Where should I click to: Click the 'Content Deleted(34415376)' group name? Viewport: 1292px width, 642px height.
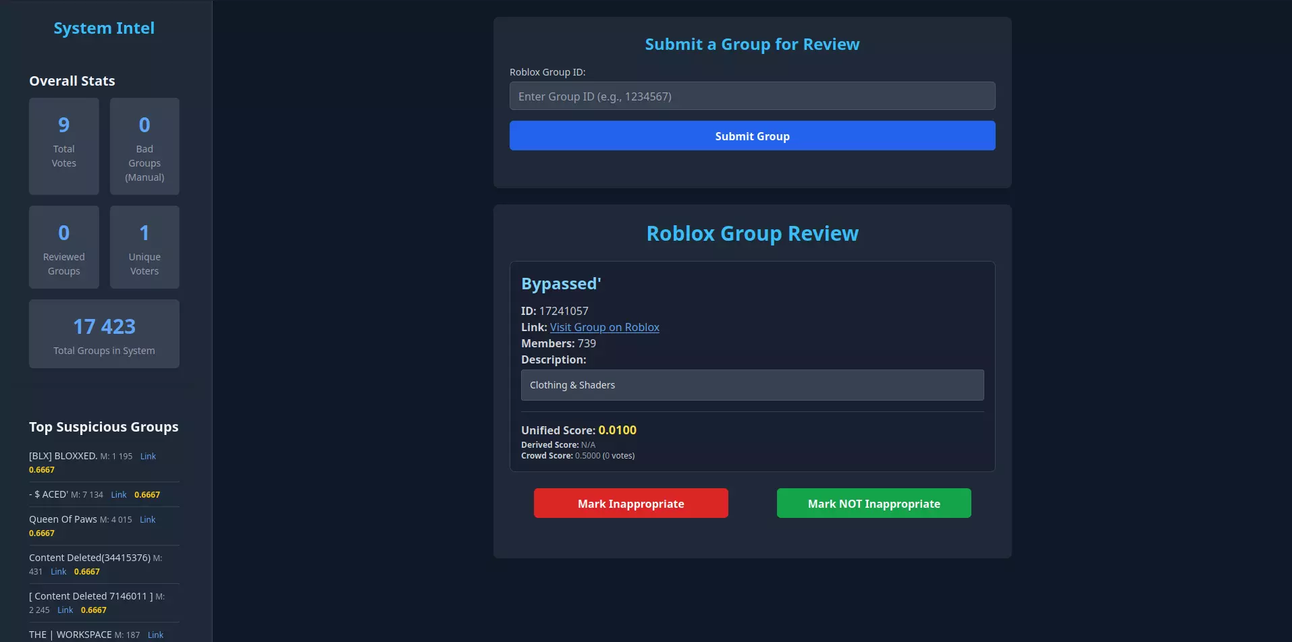click(x=90, y=558)
